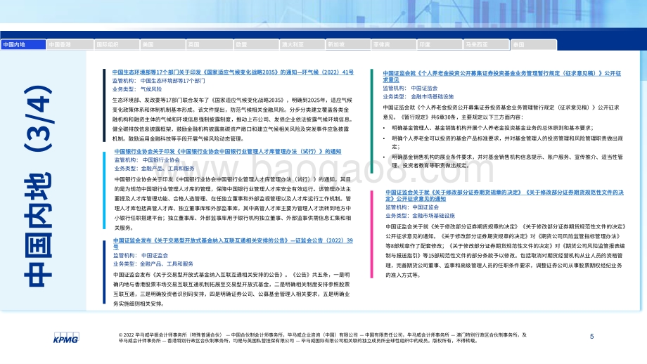Click the bullet 明确个人养老金可以投资的基金产品
The height and width of the screenshot is (364, 647).
(x=508, y=143)
